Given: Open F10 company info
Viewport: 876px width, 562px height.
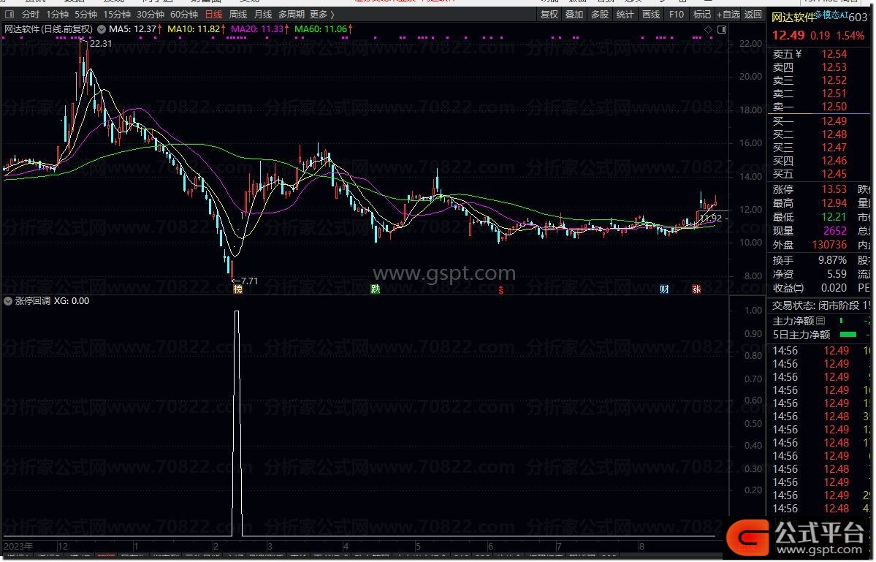Looking at the screenshot, I should (x=676, y=15).
